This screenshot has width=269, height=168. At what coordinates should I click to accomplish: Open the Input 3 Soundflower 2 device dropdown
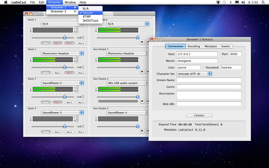62,83
